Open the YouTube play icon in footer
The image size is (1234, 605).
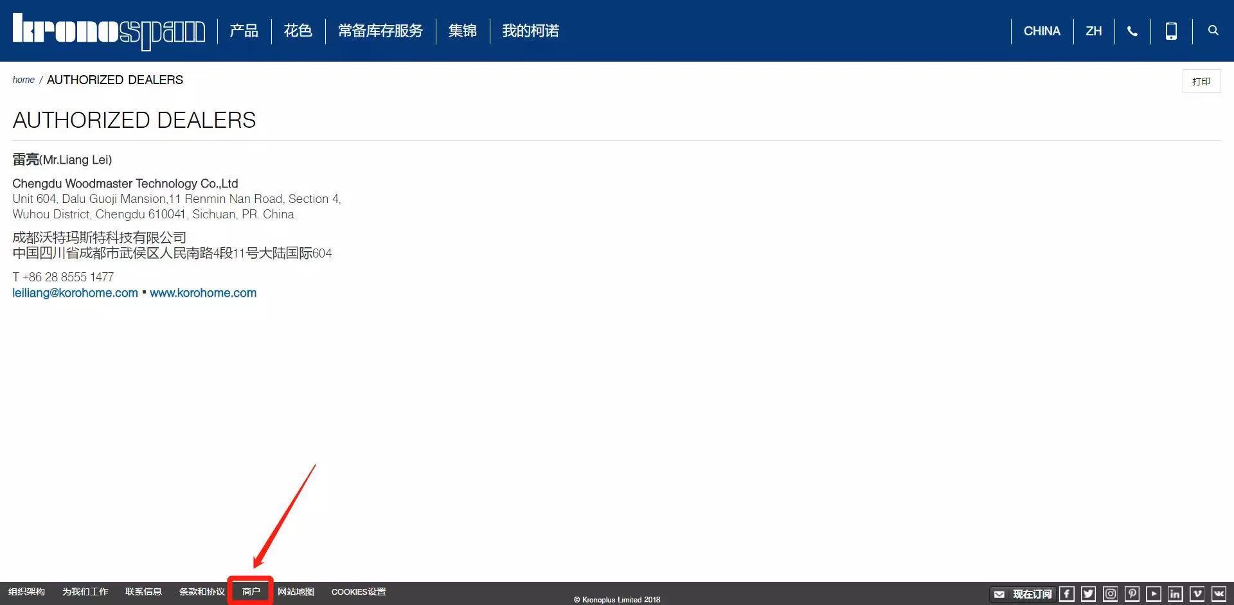click(1154, 594)
